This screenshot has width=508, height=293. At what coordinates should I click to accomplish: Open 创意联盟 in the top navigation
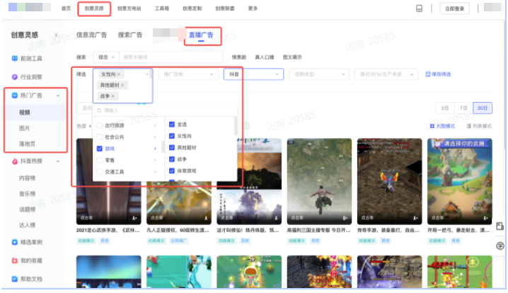pyautogui.click(x=225, y=8)
